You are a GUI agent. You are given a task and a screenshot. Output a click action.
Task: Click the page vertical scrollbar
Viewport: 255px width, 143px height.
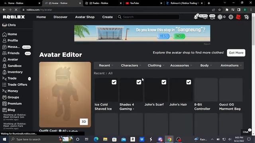(x=253, y=31)
